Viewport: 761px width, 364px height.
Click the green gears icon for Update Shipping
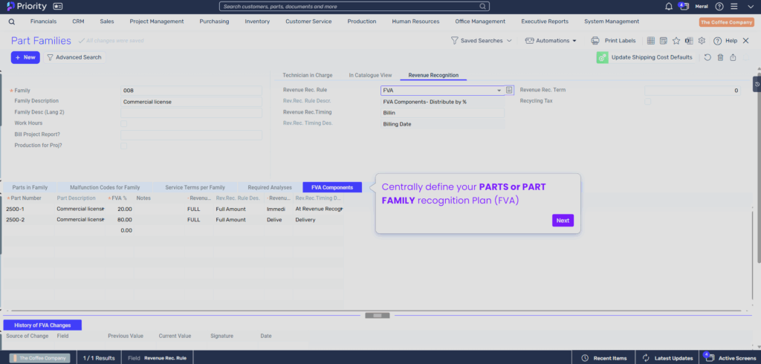[x=602, y=57]
